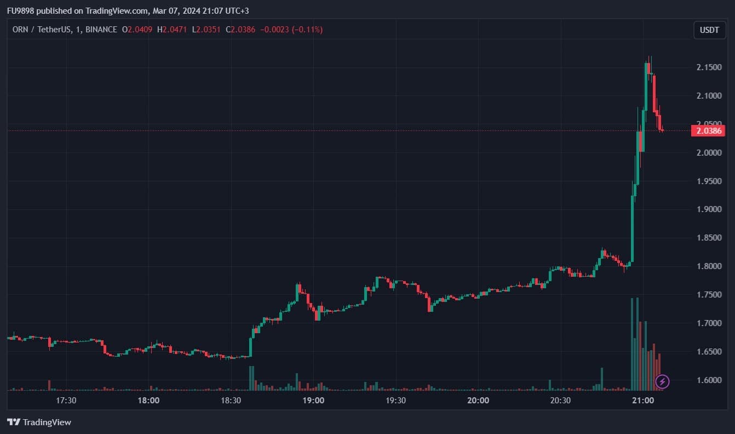The height and width of the screenshot is (434, 735).
Task: Click the 2.1500 price scale label
Action: 709,67
